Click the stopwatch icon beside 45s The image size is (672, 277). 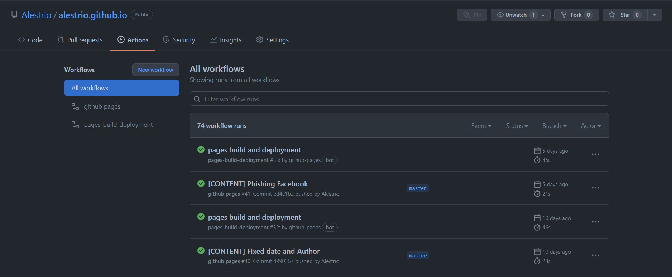537,160
